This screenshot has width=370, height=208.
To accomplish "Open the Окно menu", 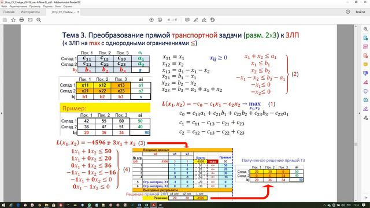I will click(x=58, y=6).
